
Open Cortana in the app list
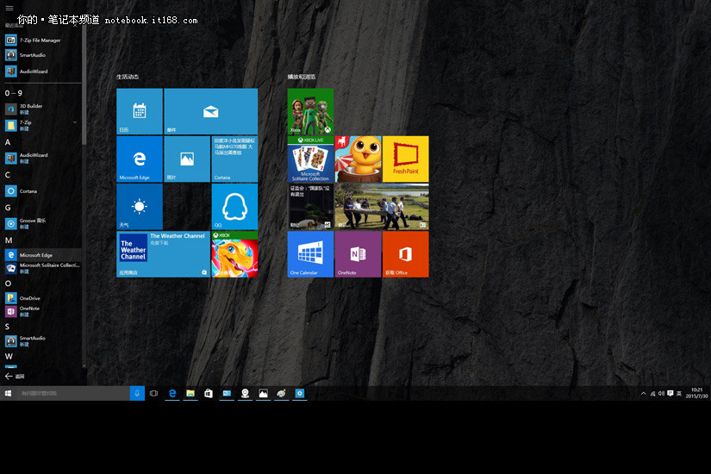[x=42, y=191]
